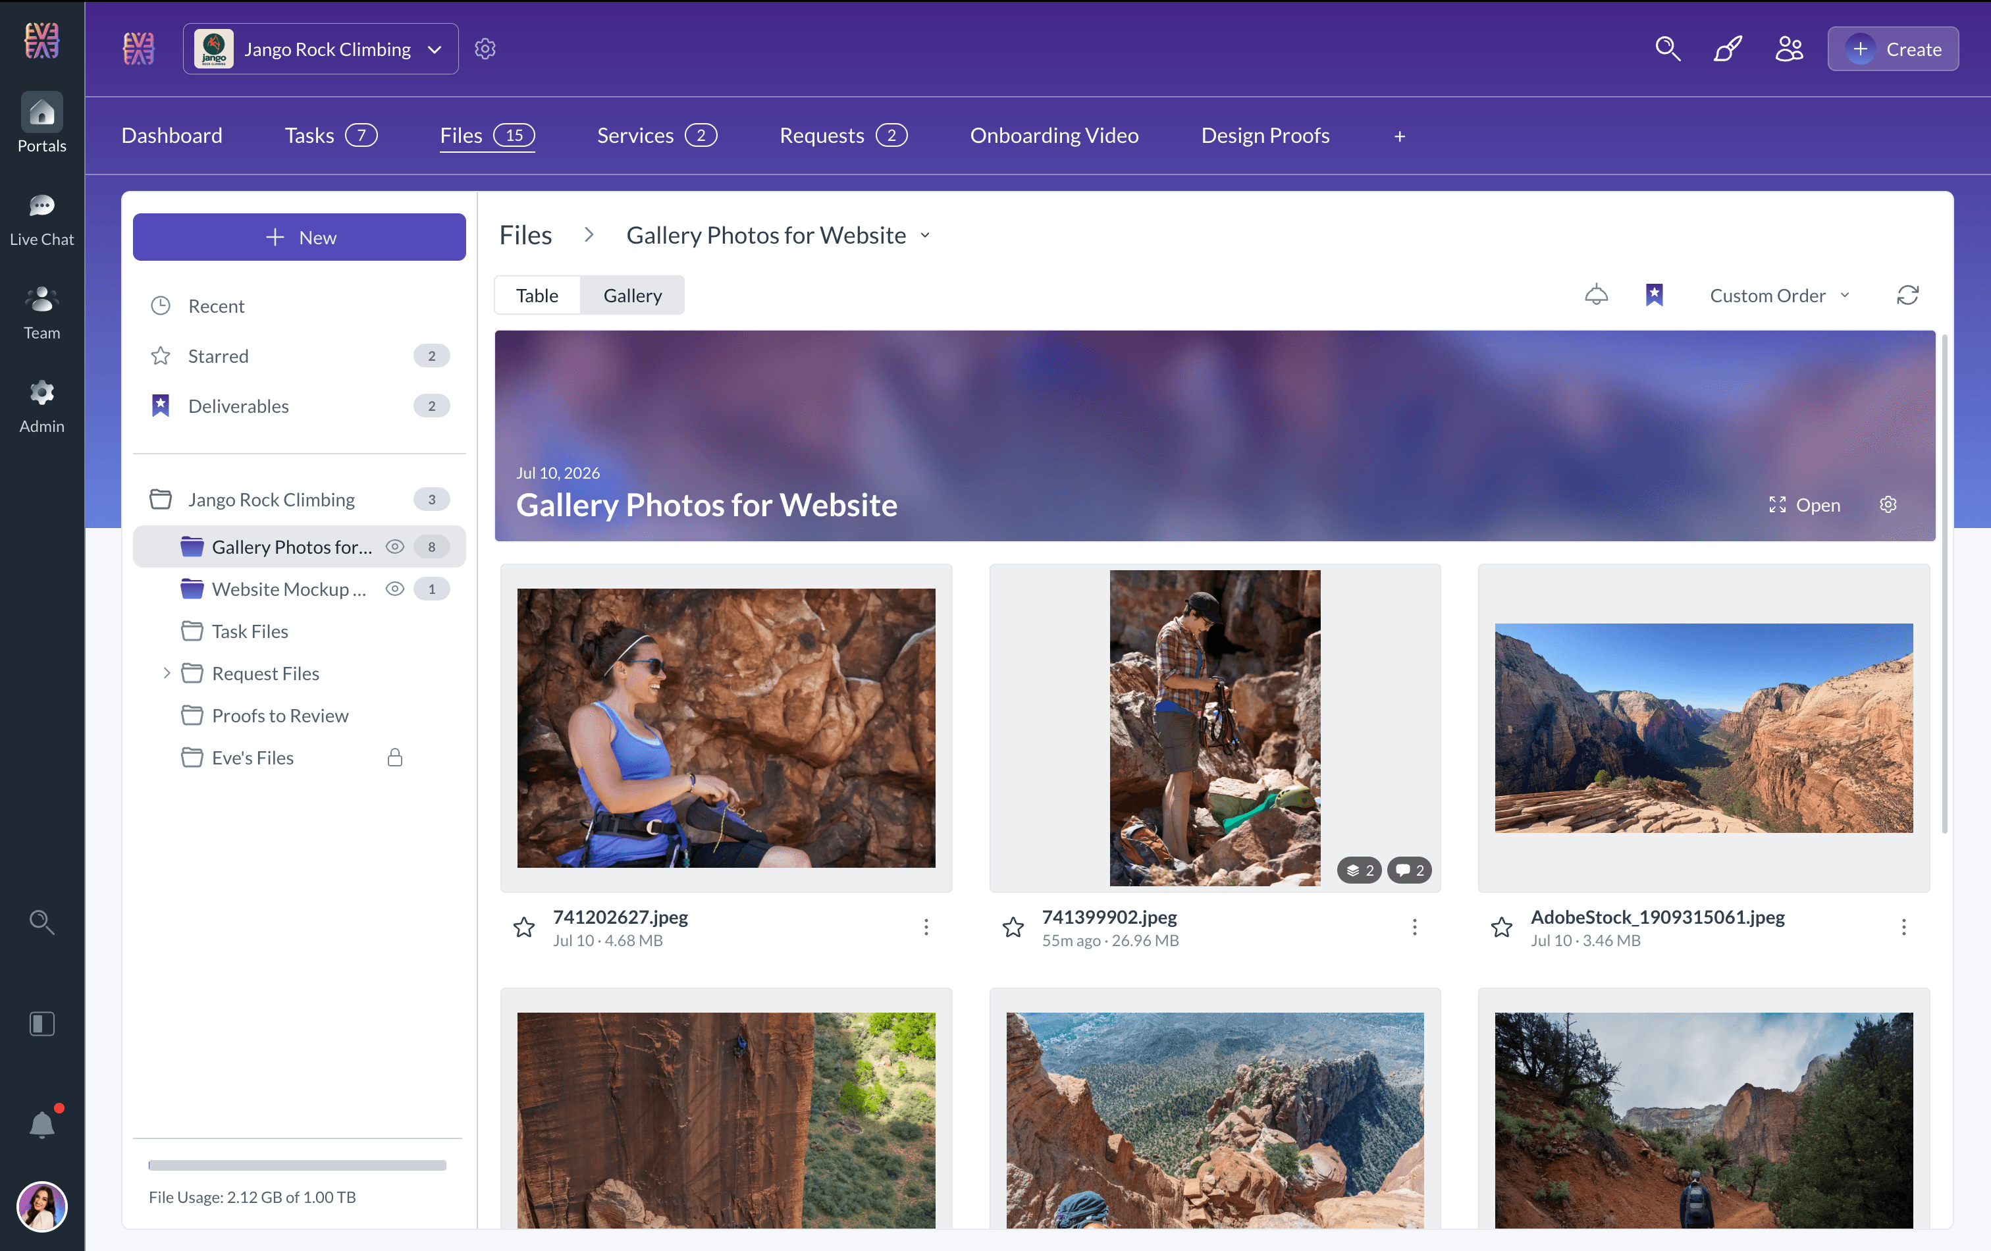
Task: Open the thumbnail of 741399902.jpeg
Action: [1215, 728]
